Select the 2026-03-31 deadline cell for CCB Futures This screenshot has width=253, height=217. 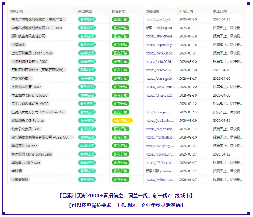point(222,120)
